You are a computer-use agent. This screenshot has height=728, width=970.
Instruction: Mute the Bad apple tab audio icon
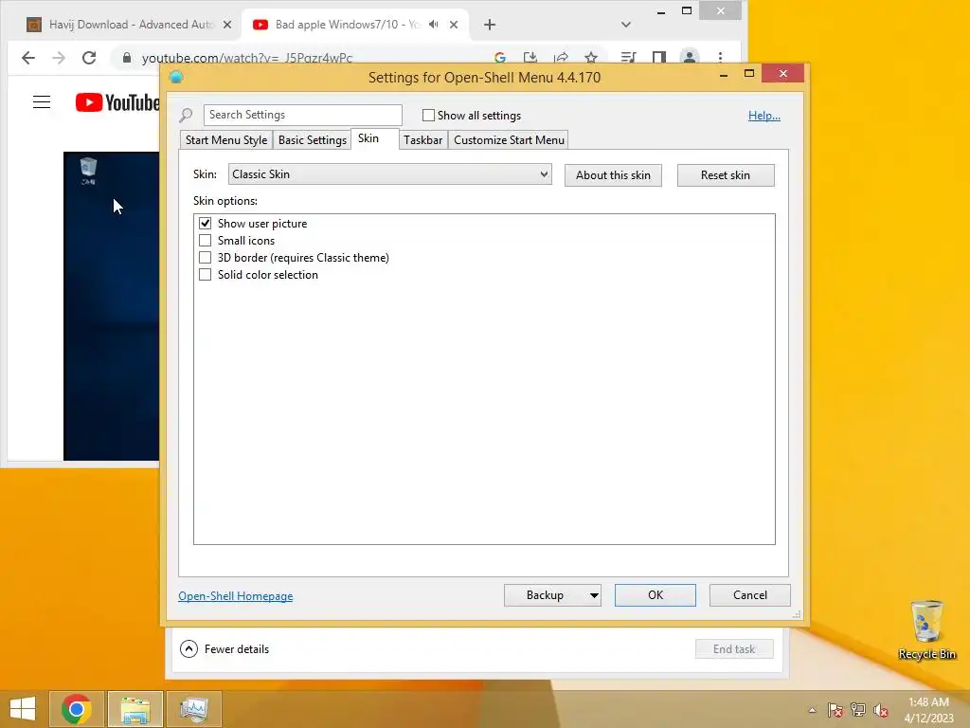(x=434, y=24)
